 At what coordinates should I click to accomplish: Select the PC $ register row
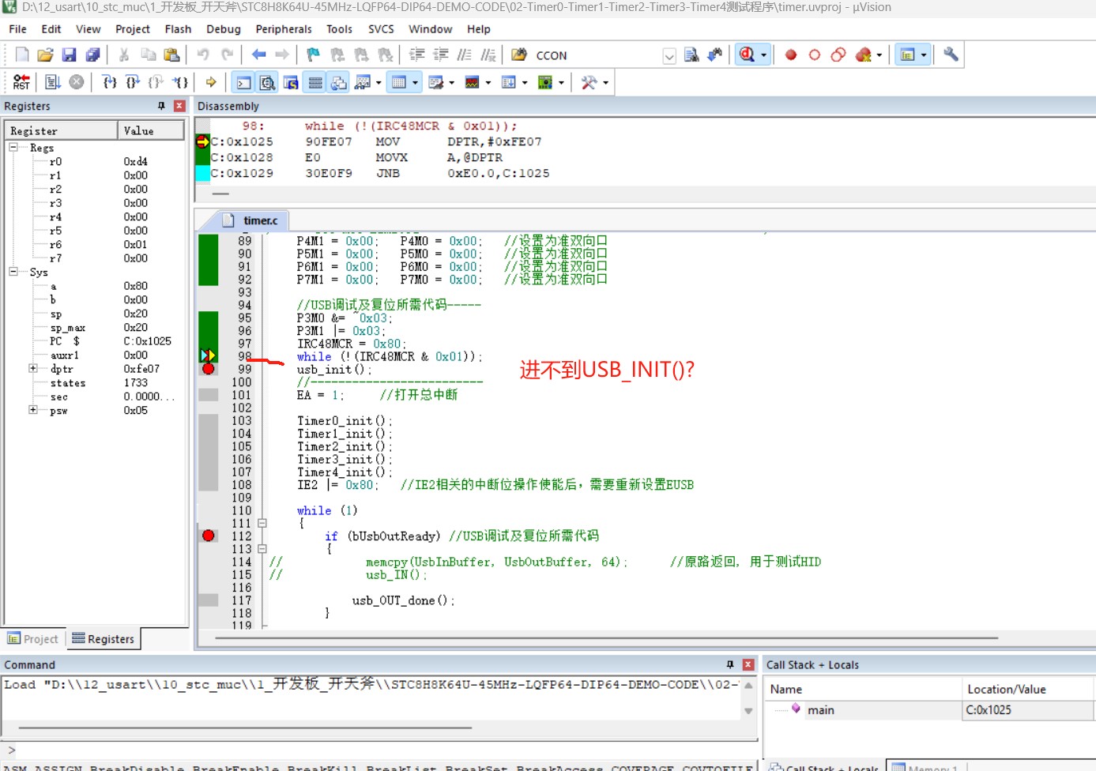click(95, 341)
